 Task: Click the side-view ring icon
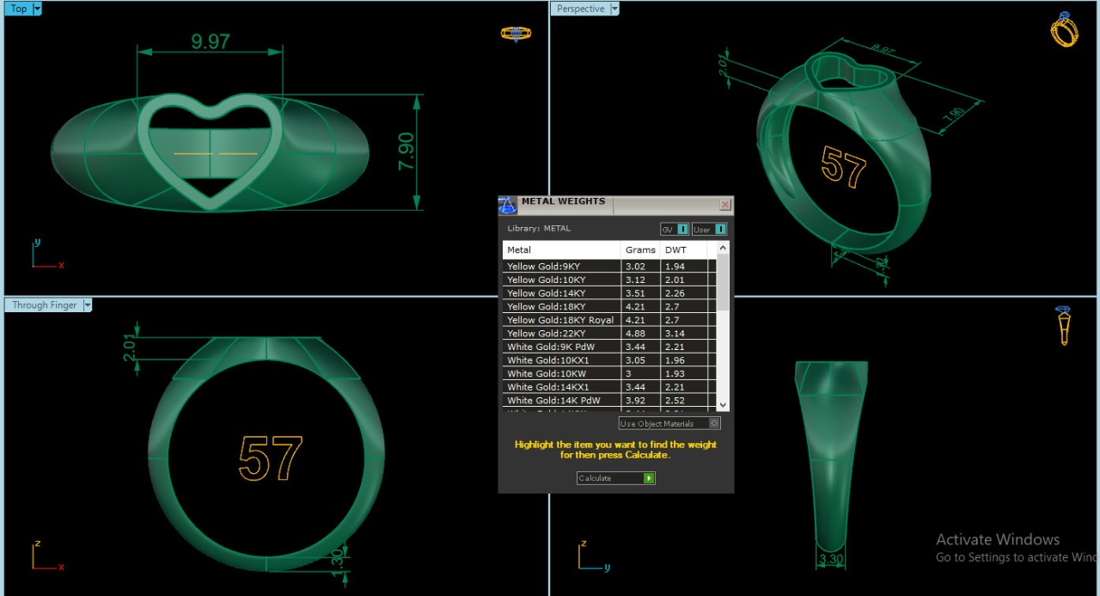pyautogui.click(x=1064, y=324)
